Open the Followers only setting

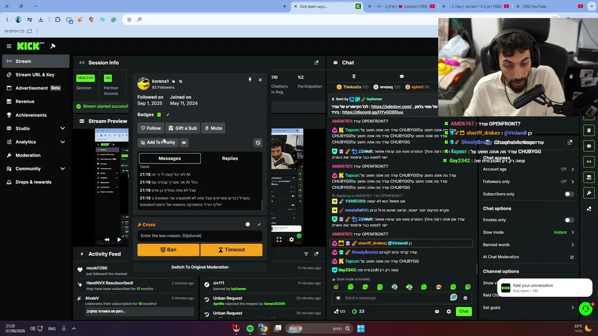(528, 182)
